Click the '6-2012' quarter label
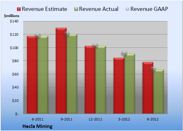 153,119
